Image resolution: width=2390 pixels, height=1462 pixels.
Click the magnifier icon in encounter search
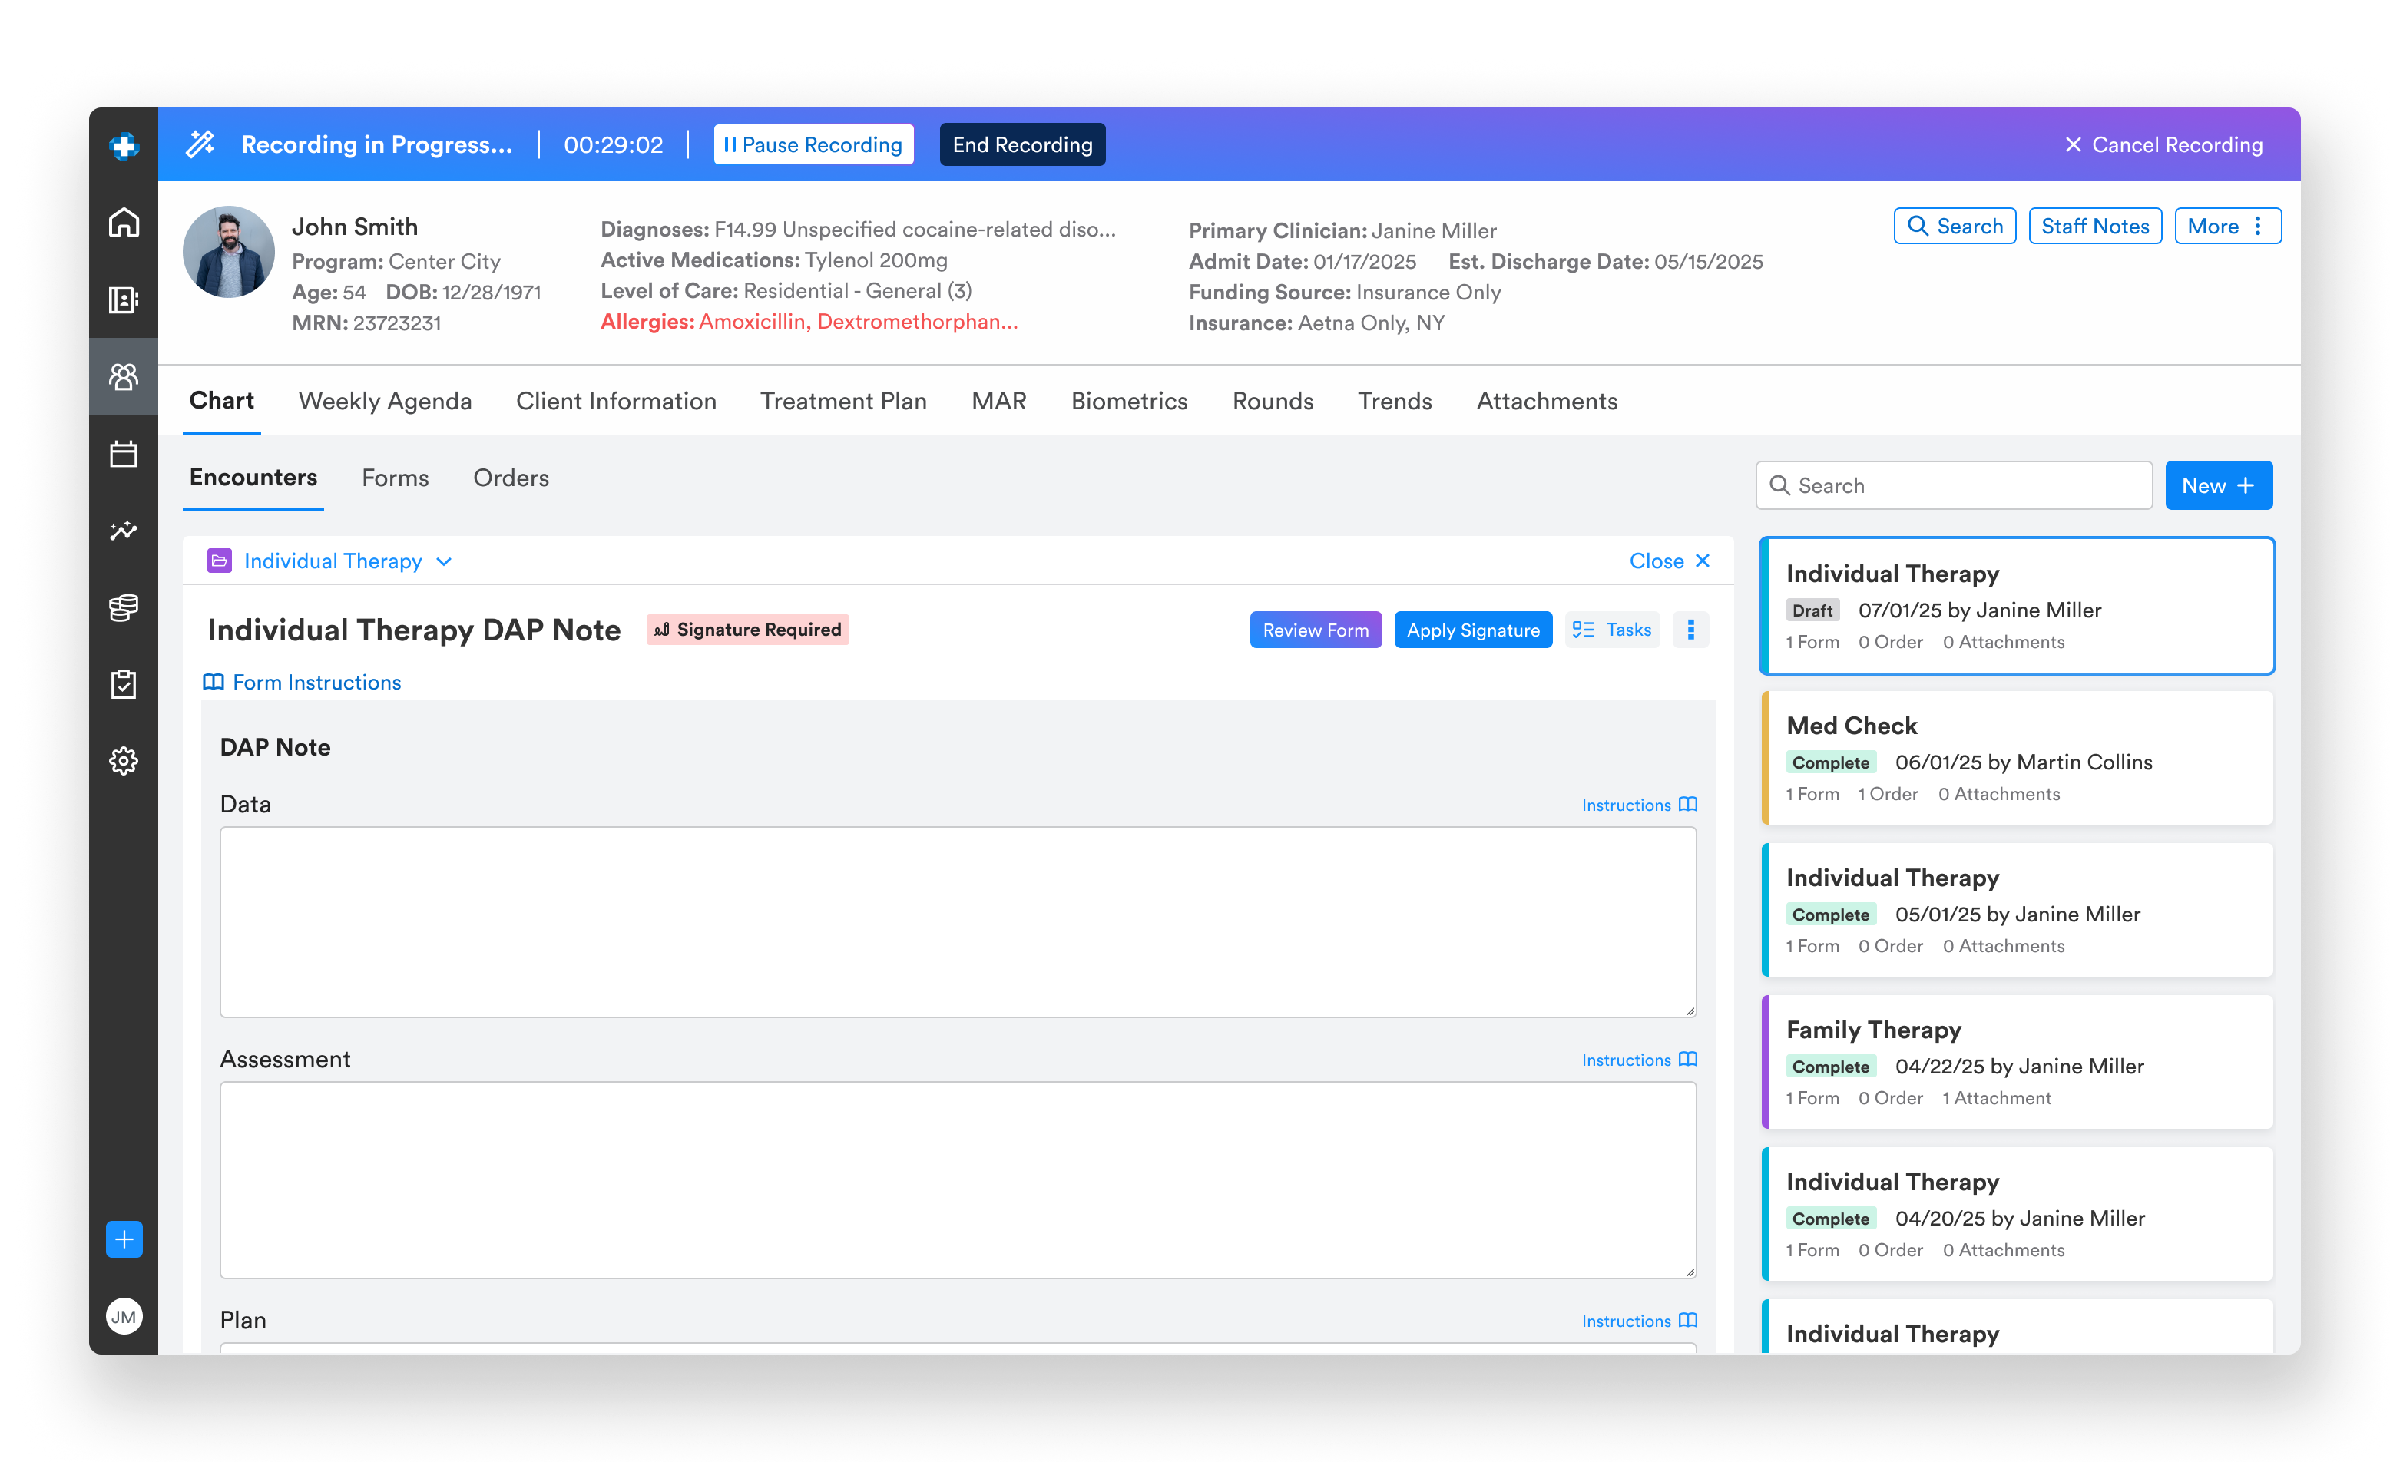(1779, 485)
